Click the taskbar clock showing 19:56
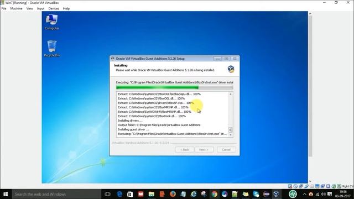Viewport: 354px width, 199px height. [343, 194]
